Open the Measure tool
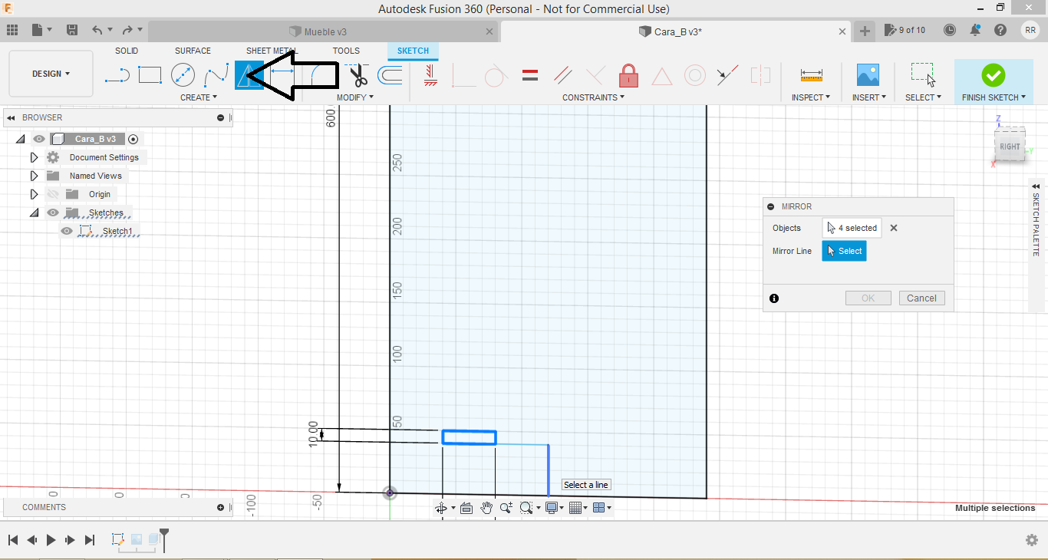The width and height of the screenshot is (1048, 560). pos(811,75)
